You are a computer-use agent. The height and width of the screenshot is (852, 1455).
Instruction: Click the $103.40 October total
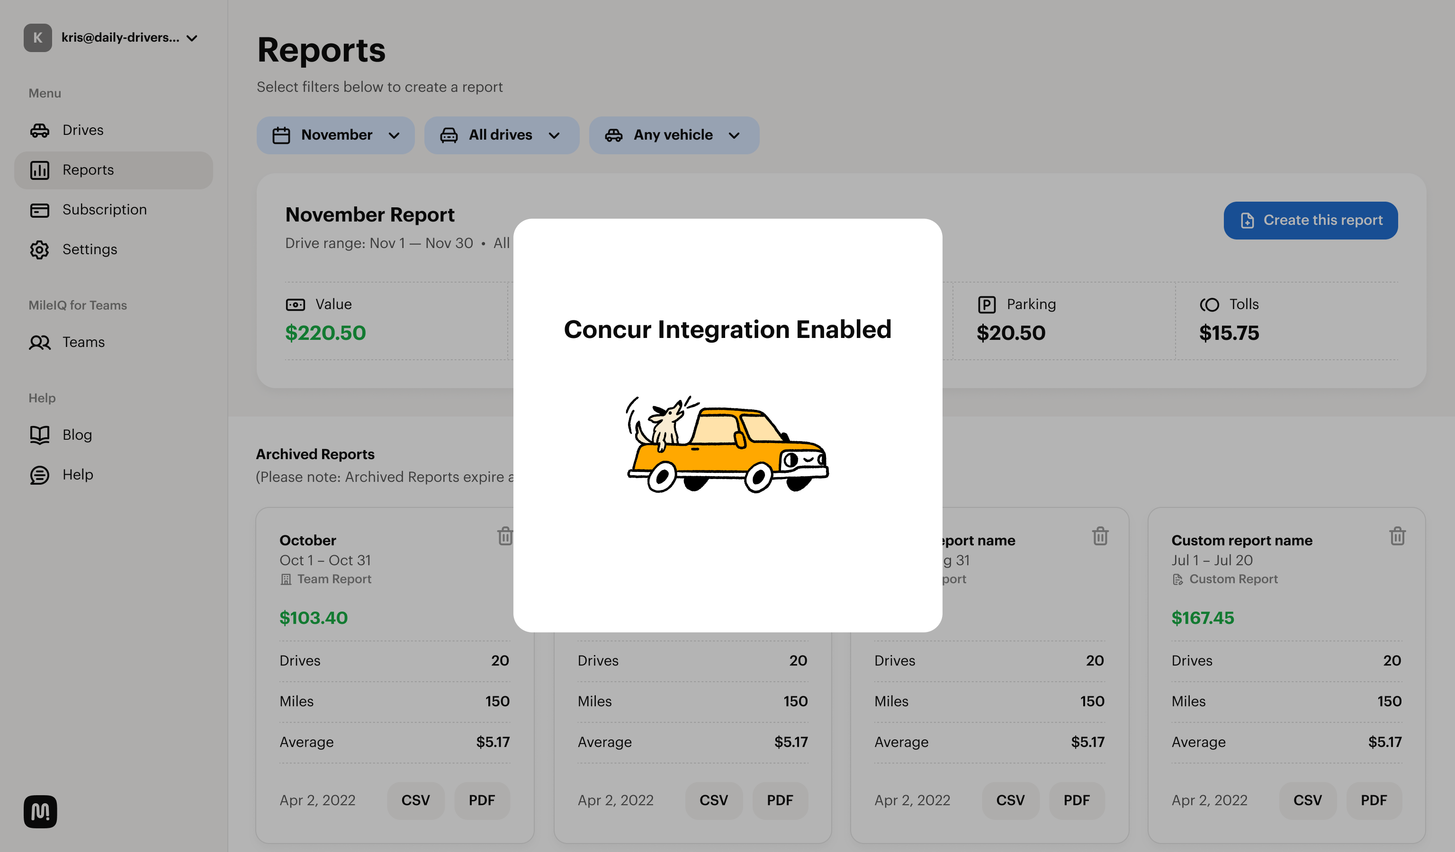tap(314, 618)
